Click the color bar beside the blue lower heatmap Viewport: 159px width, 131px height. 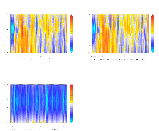(71, 104)
